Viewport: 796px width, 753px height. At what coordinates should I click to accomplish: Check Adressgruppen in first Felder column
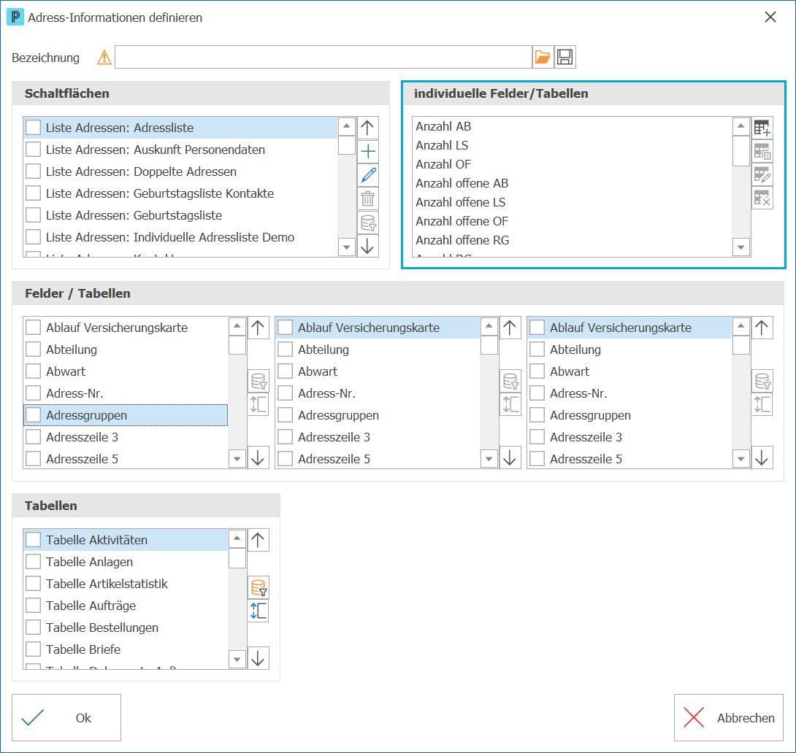(x=34, y=414)
